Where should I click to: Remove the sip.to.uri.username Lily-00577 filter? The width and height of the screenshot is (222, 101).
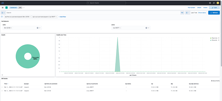click(x=56, y=17)
